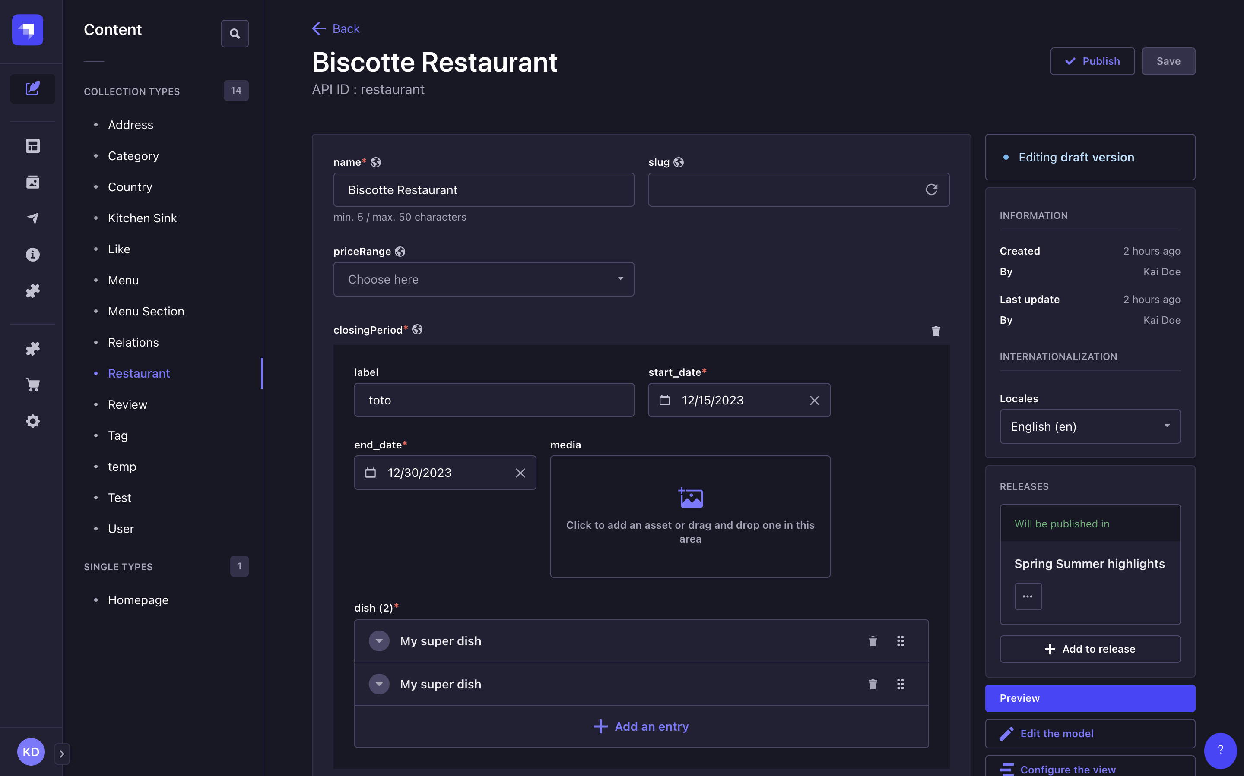This screenshot has width=1244, height=776.
Task: Open search in the Content panel
Action: coord(235,33)
